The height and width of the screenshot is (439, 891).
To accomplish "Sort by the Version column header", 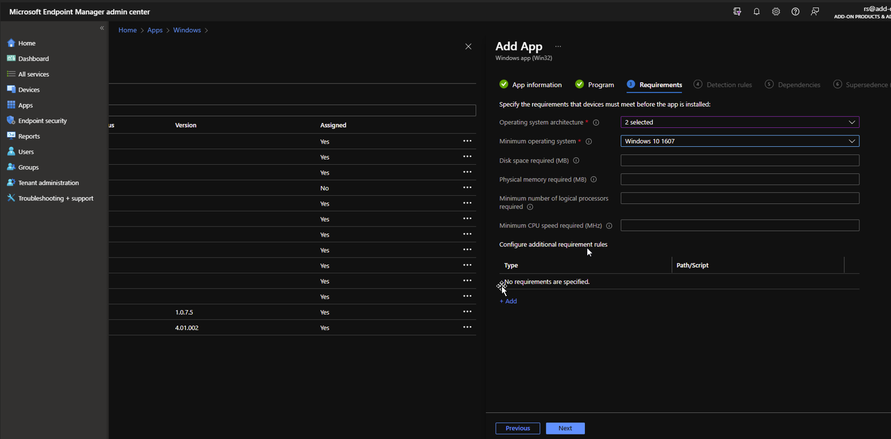I will click(186, 125).
